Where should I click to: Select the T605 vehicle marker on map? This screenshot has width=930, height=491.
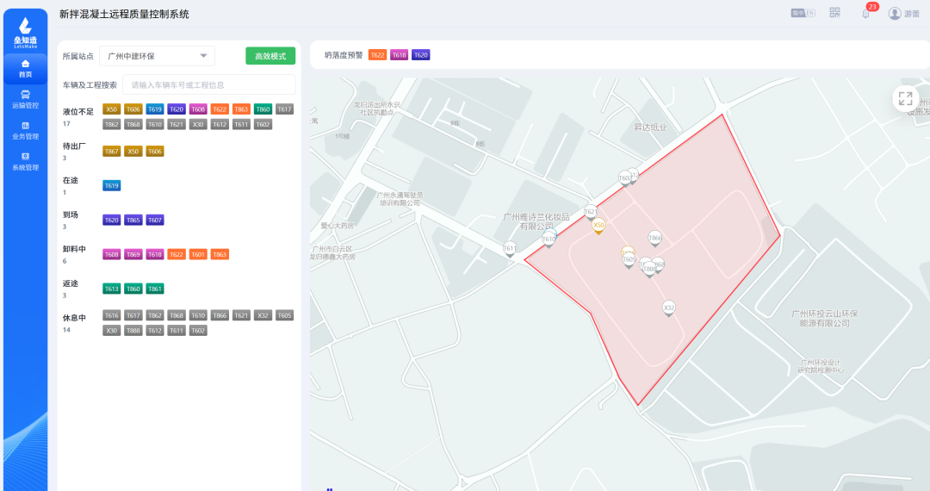pyautogui.click(x=629, y=260)
